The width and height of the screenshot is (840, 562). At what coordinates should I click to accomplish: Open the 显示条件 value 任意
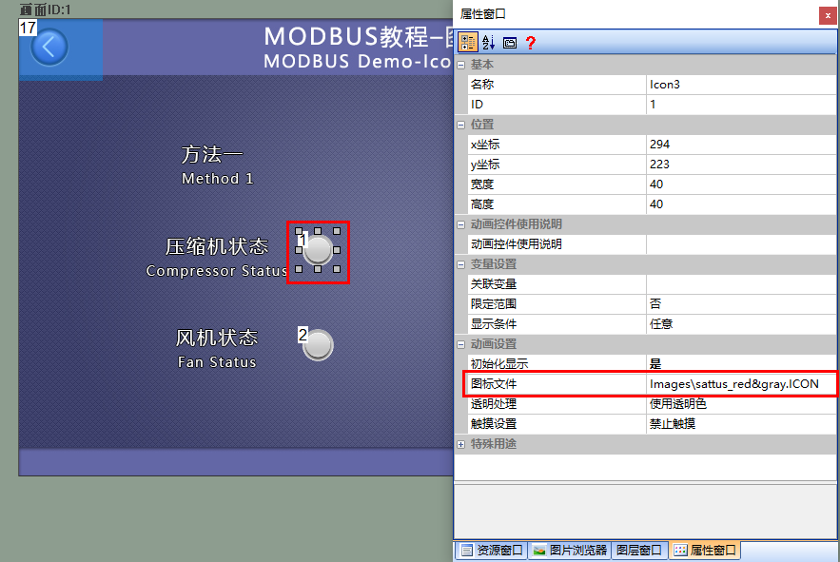click(741, 324)
